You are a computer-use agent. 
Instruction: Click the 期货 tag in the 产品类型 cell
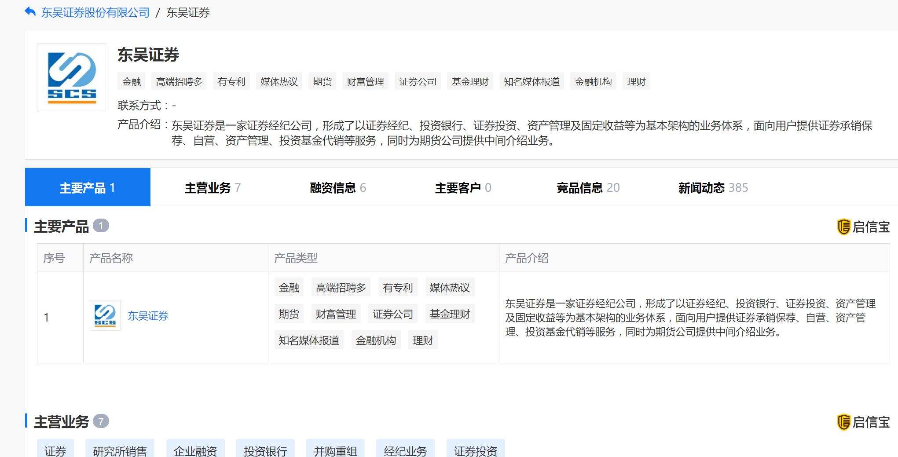pyautogui.click(x=289, y=314)
